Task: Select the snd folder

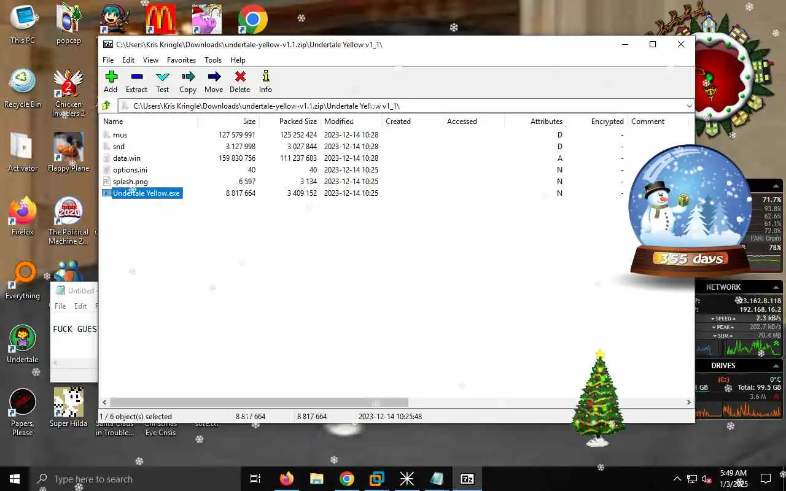Action: [x=119, y=147]
